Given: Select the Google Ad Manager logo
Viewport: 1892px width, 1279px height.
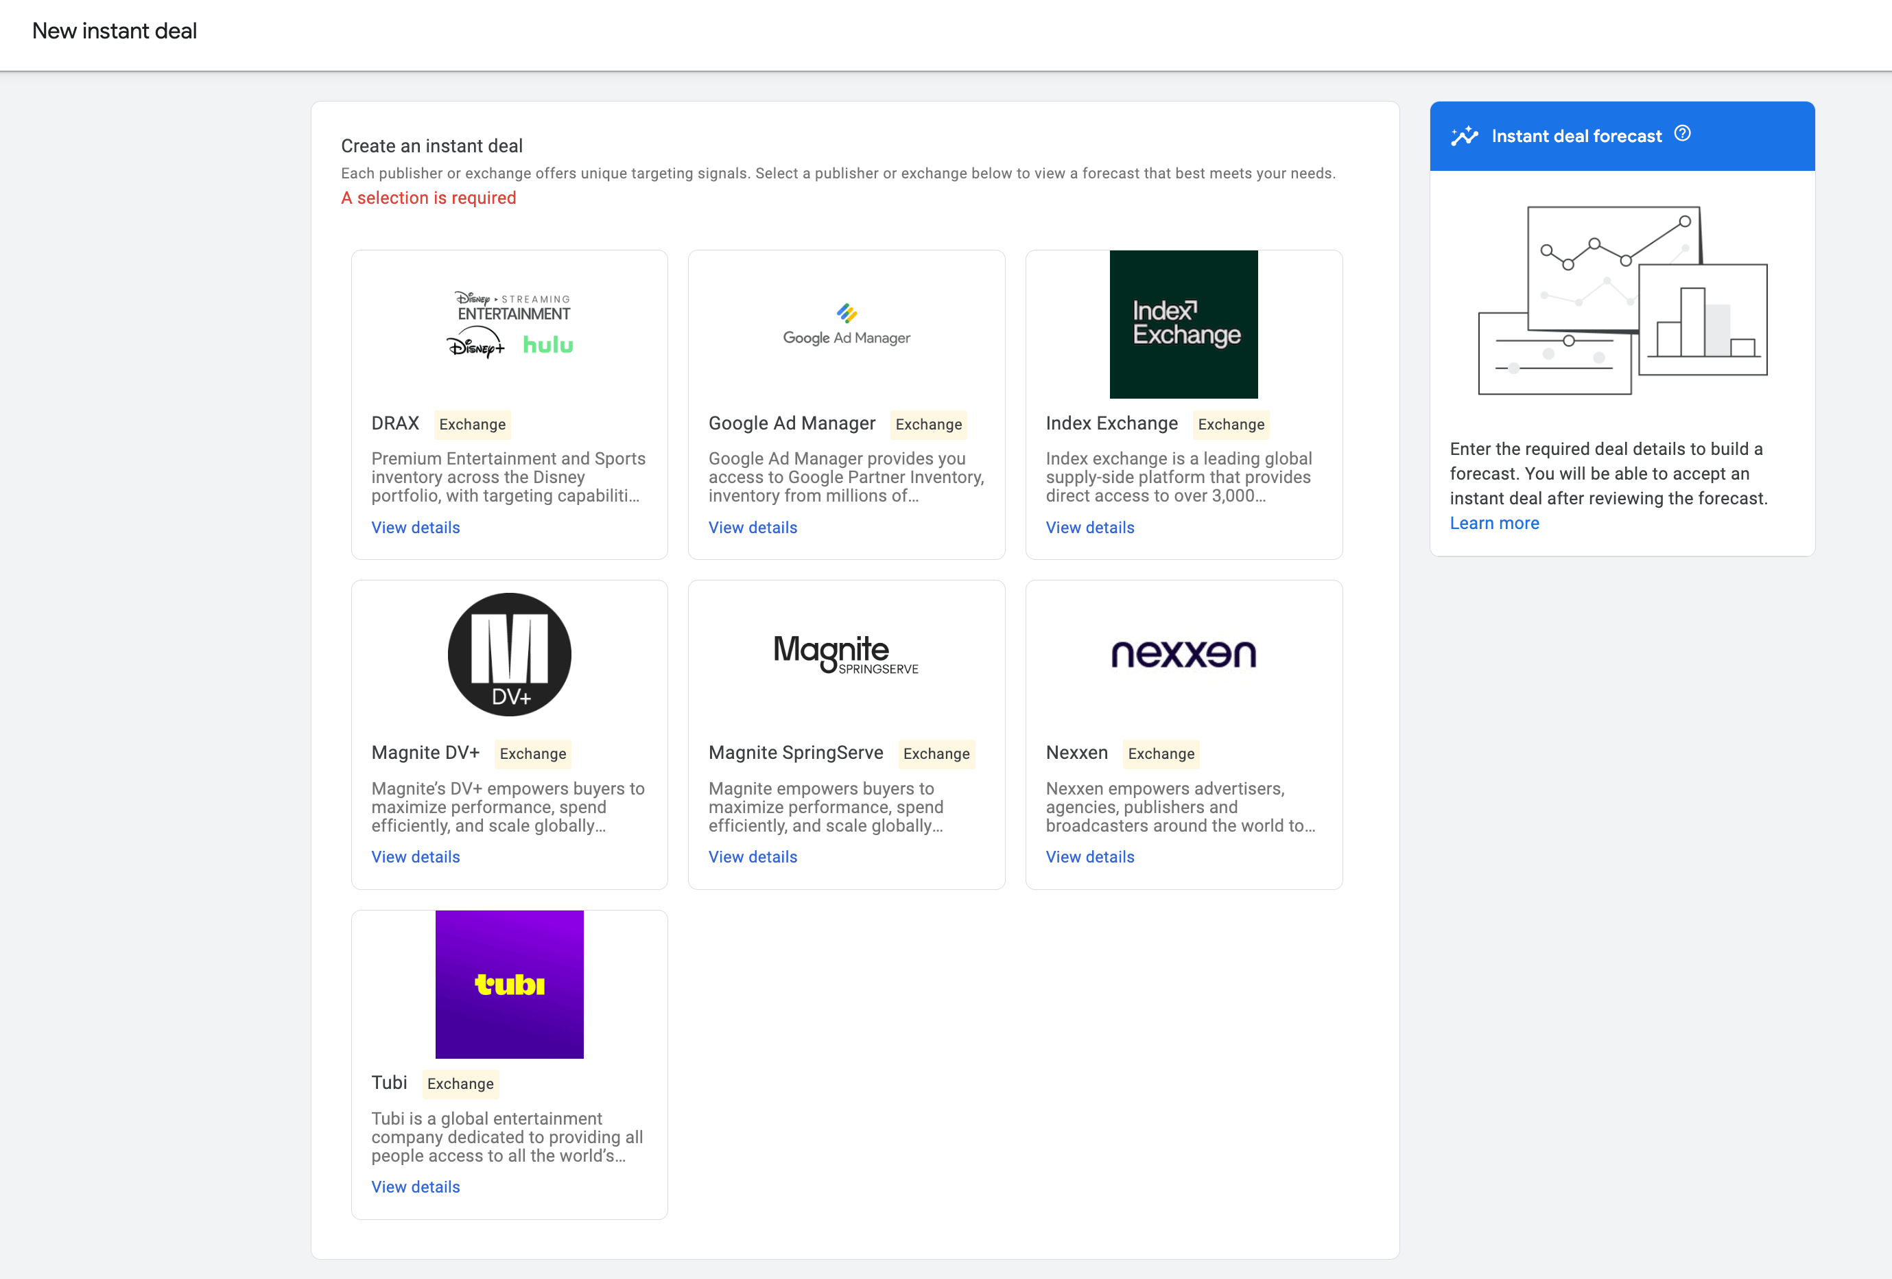Looking at the screenshot, I should pyautogui.click(x=847, y=324).
